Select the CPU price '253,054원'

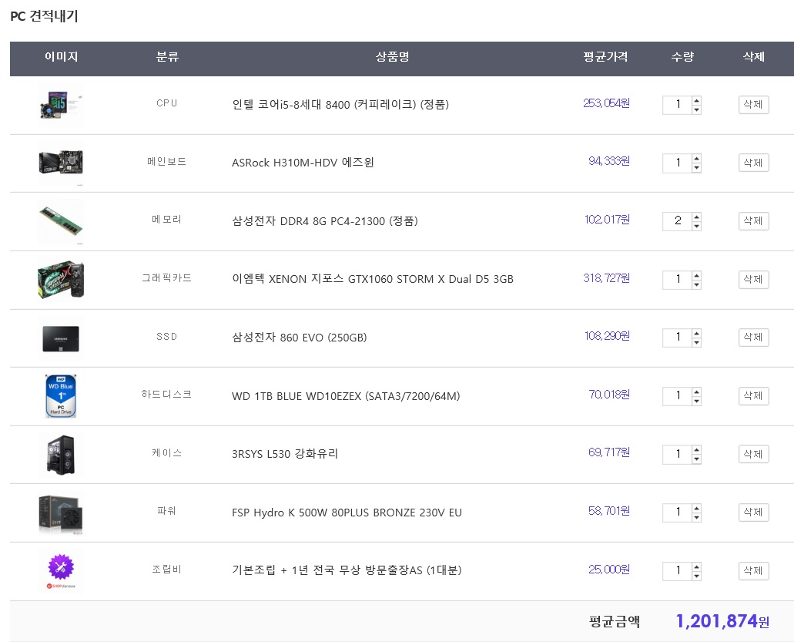point(606,103)
